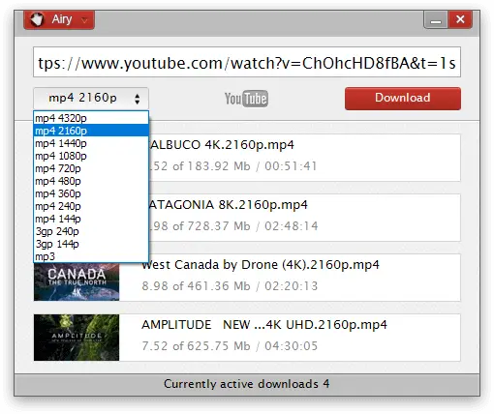Select West Canada by Drone download title
494x414 pixels.
(261, 265)
